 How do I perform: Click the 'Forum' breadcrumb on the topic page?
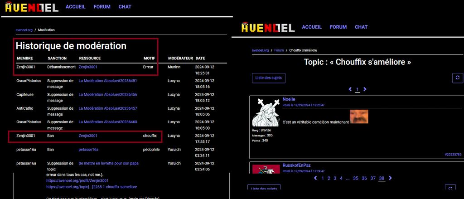click(x=279, y=50)
